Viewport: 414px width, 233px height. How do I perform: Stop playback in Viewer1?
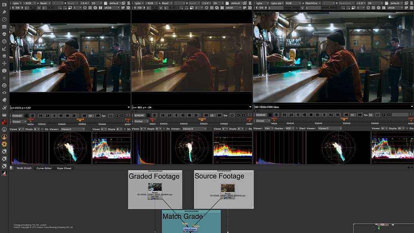coord(67,116)
